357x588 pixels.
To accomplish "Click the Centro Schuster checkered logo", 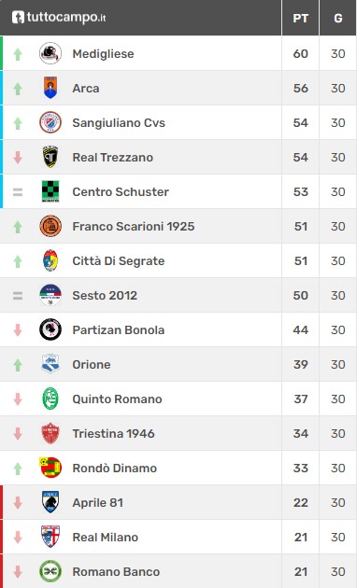I will pos(50,191).
